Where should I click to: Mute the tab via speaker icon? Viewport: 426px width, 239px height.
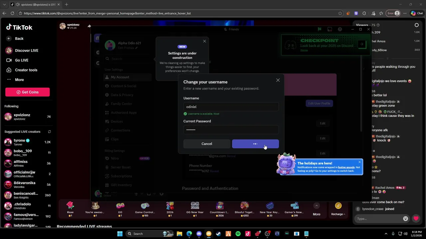17,5
